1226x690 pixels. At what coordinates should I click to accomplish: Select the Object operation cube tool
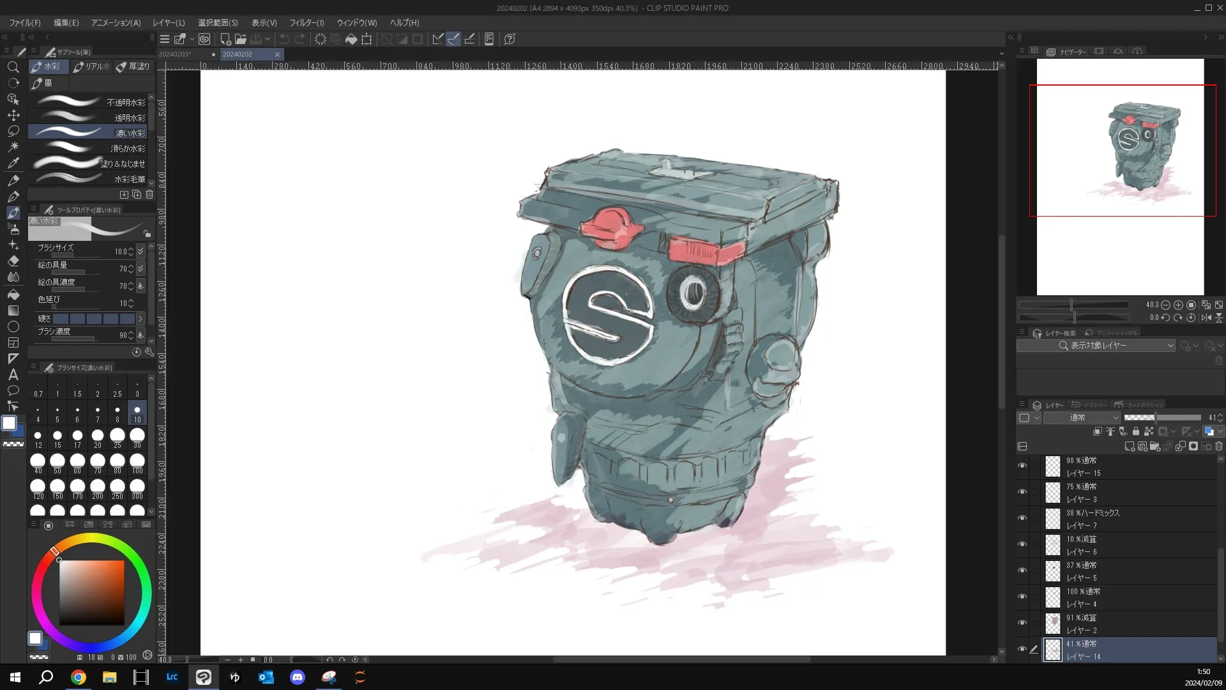(13, 99)
